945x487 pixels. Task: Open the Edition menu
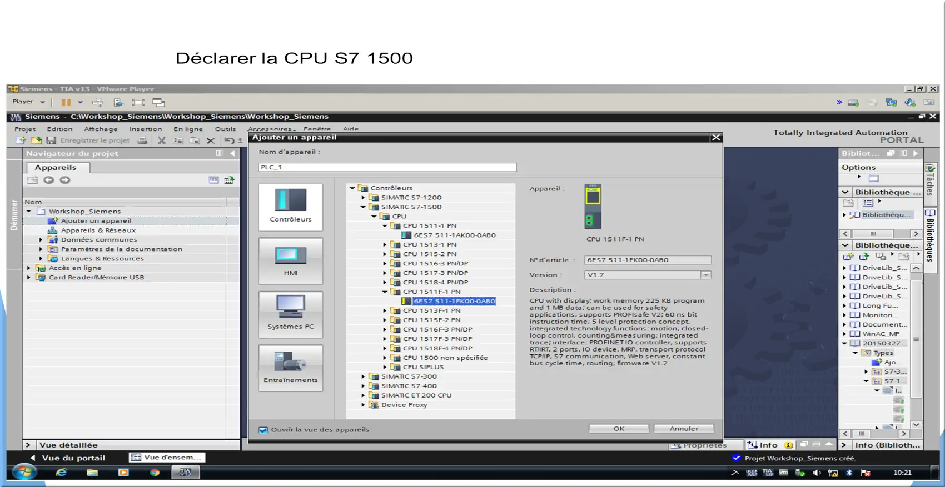[59, 129]
